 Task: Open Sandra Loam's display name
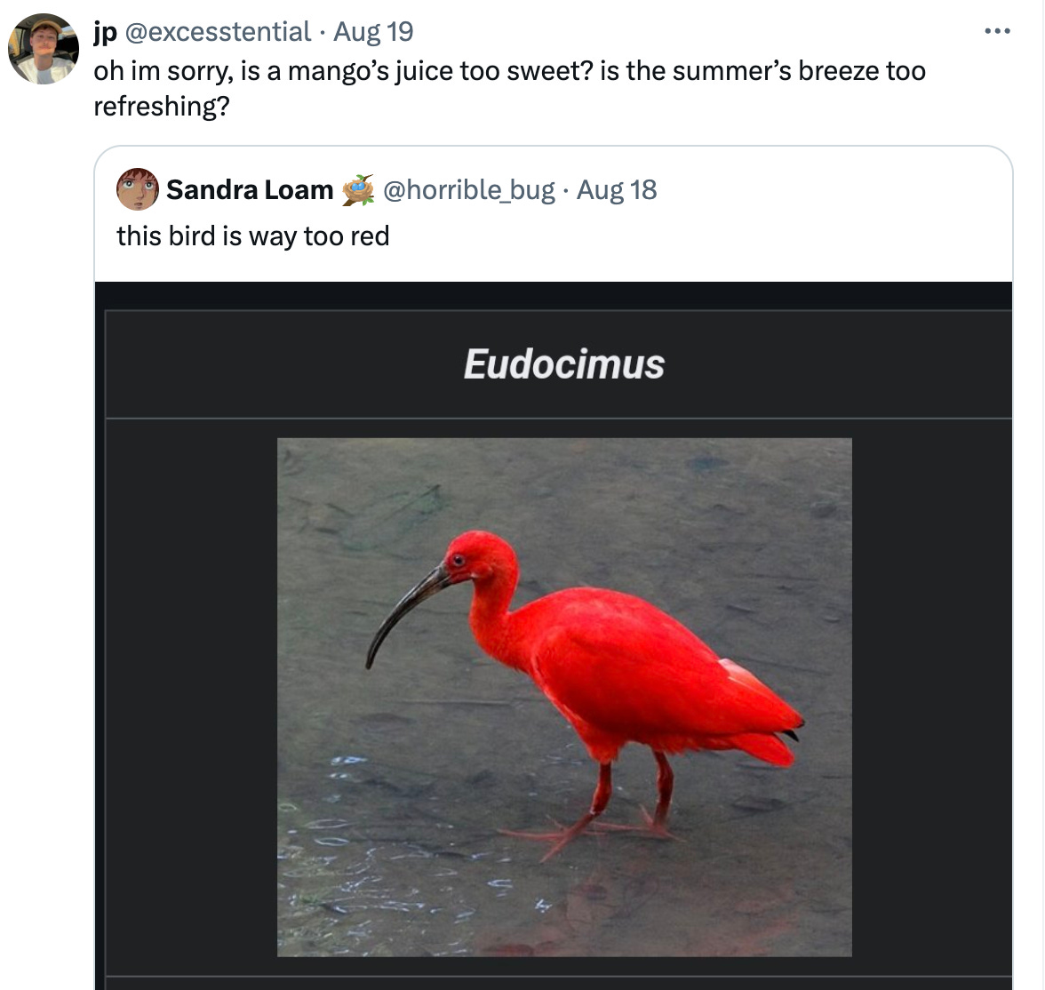click(250, 190)
